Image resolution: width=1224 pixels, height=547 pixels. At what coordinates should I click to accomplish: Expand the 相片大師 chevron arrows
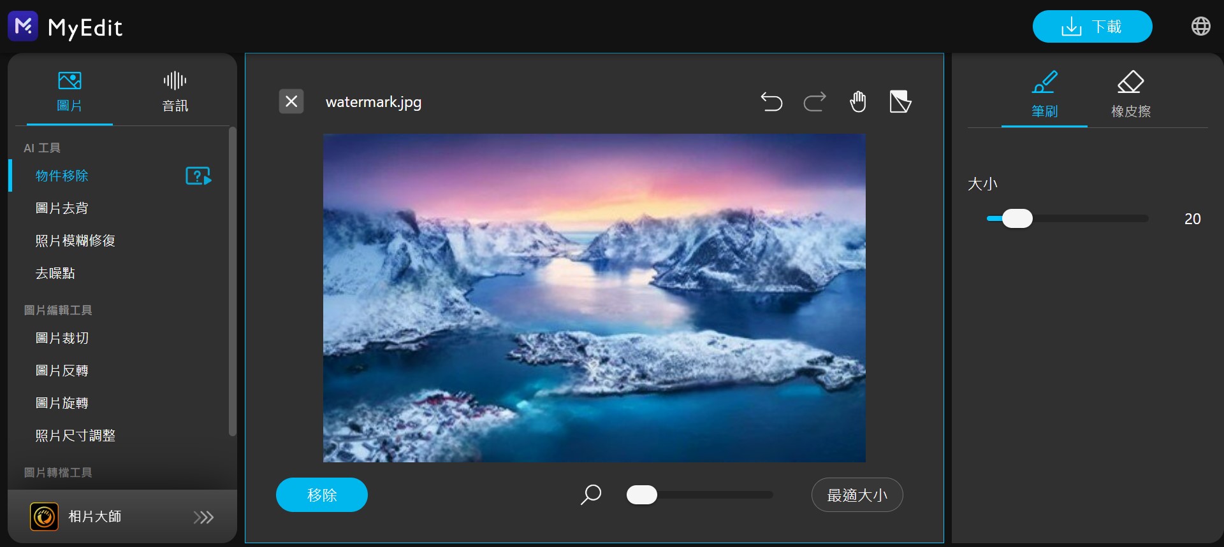click(203, 517)
